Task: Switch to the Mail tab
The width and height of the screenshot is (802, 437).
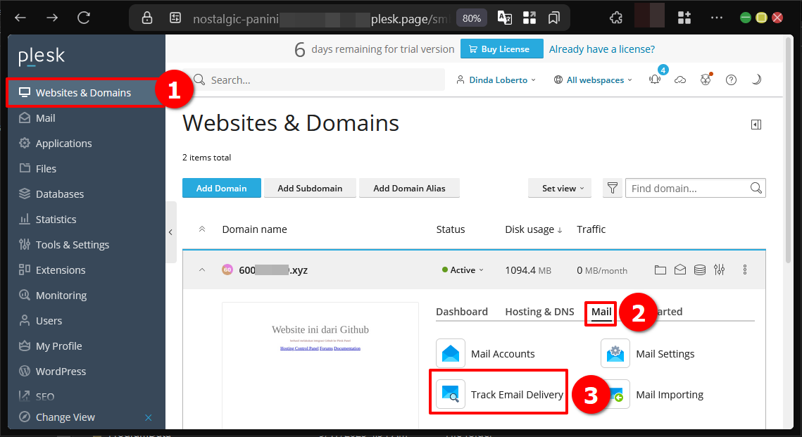Action: [601, 312]
